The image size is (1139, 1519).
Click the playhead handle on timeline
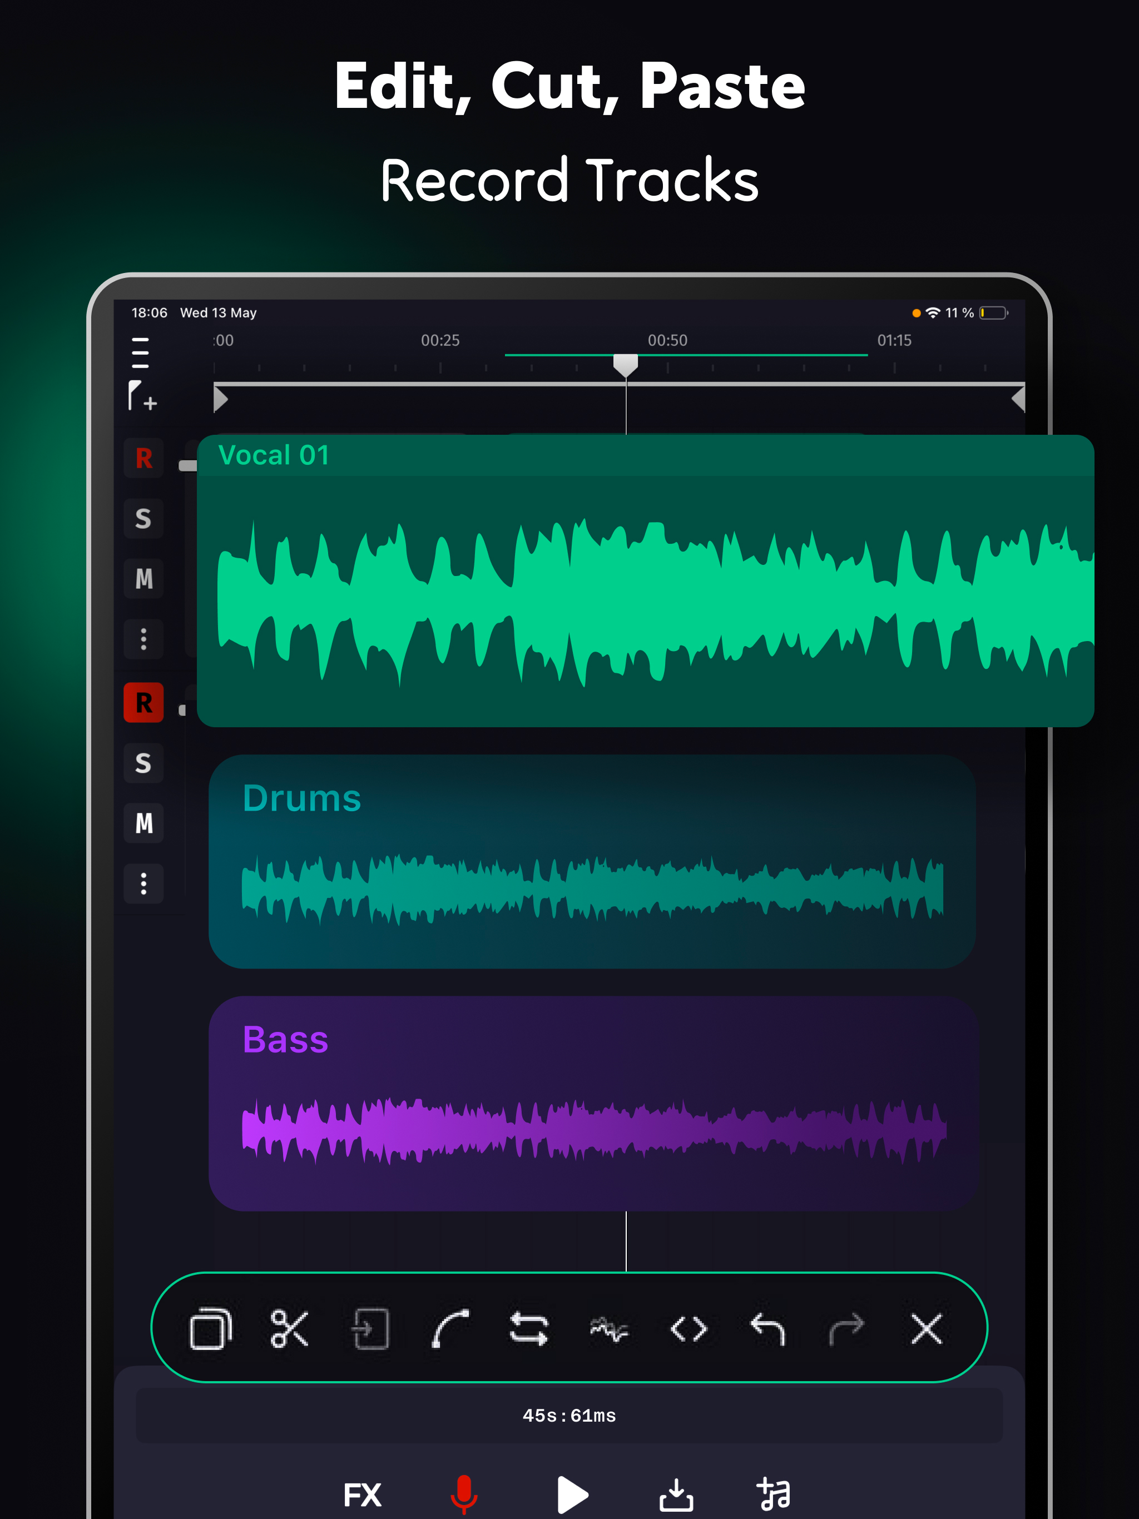click(625, 366)
